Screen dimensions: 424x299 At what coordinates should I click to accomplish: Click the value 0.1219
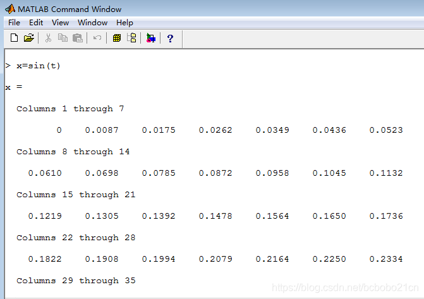tap(45, 216)
